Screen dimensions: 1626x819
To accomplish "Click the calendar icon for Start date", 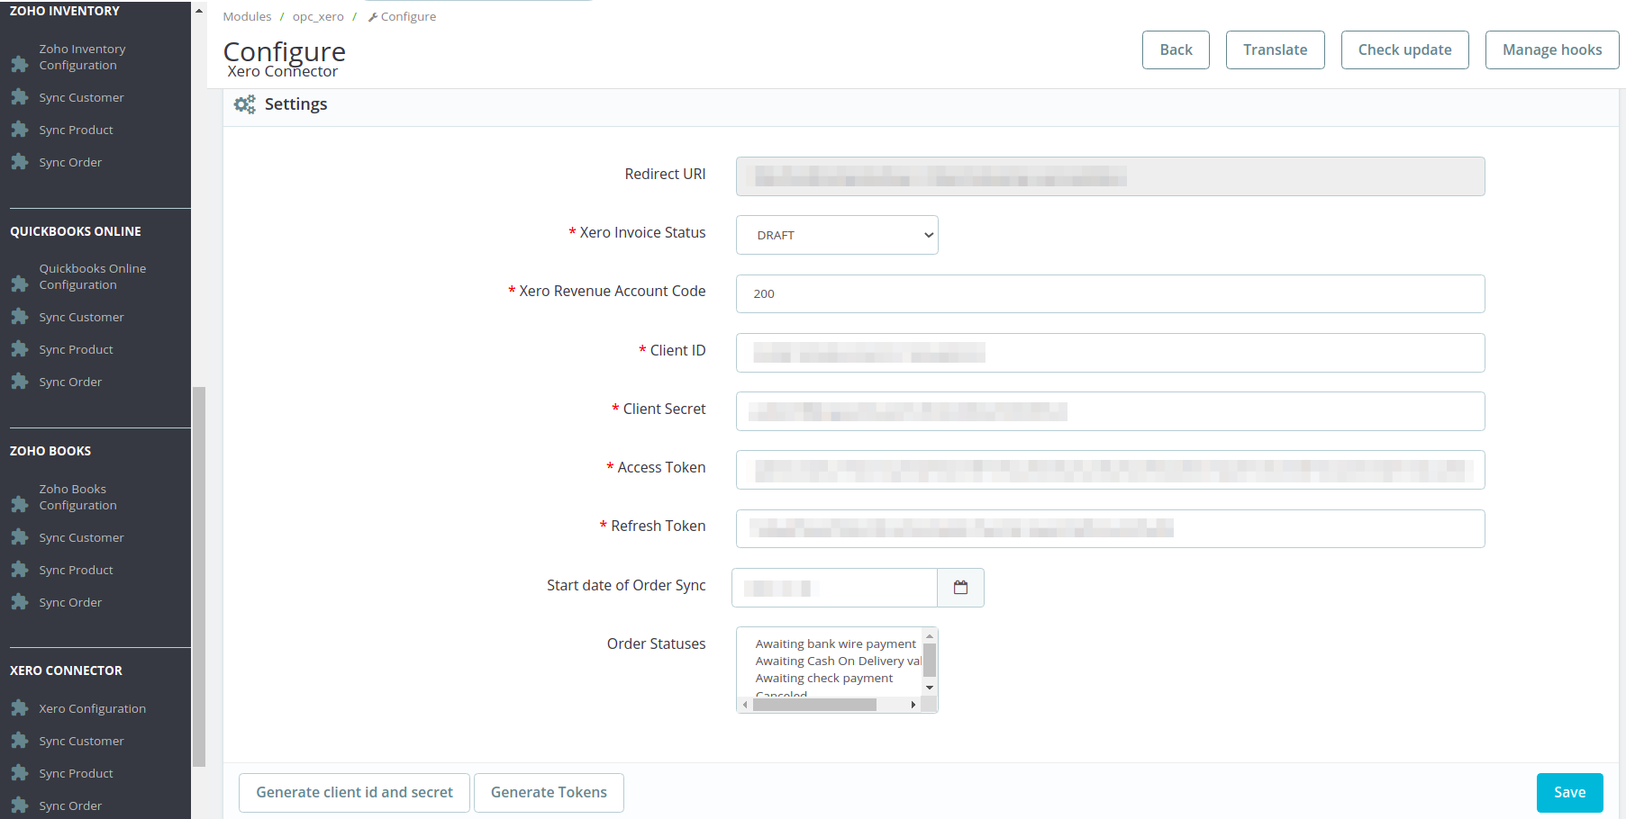I will 960,588.
